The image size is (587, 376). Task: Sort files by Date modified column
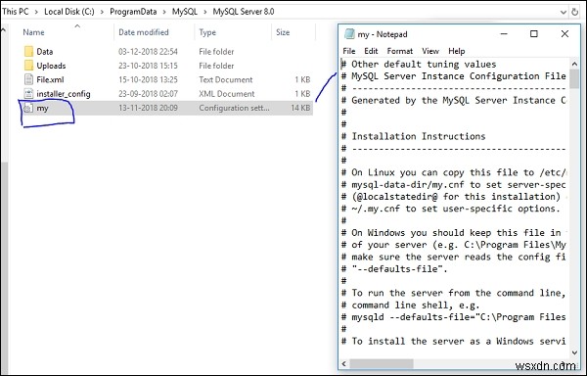tap(144, 32)
